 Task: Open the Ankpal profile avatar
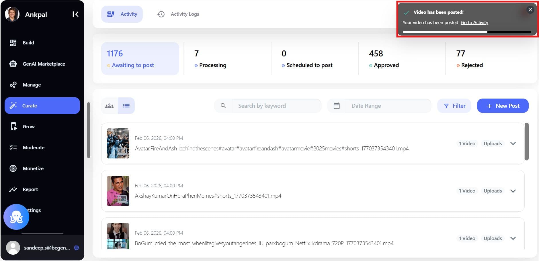tap(12, 14)
